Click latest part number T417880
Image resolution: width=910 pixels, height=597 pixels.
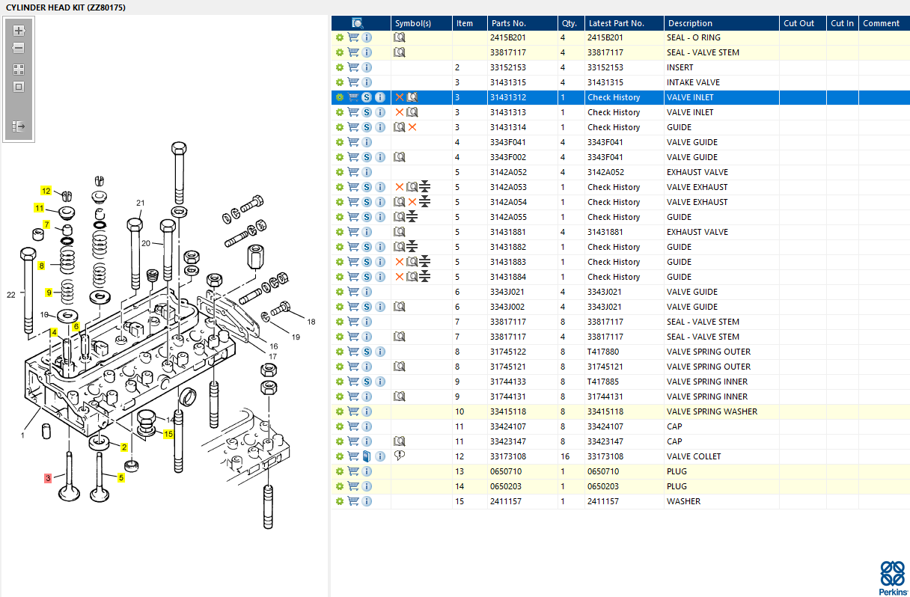pos(603,352)
